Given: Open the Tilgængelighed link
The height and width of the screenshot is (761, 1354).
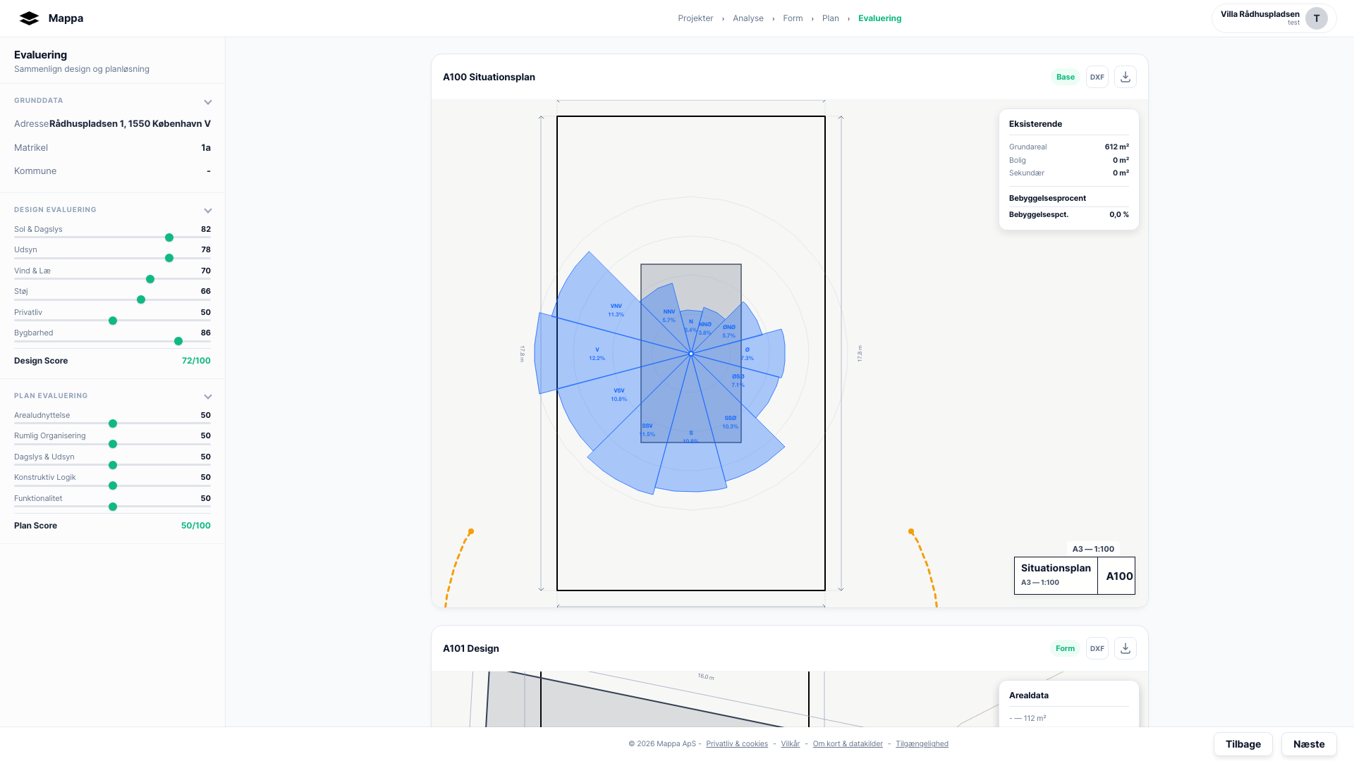Looking at the screenshot, I should coord(922,744).
